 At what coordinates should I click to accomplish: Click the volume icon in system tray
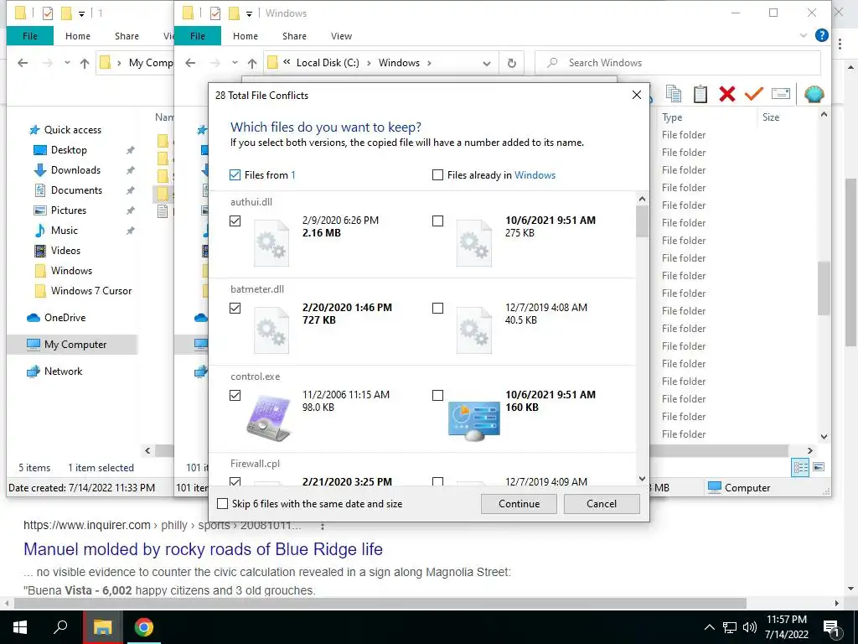pos(749,627)
